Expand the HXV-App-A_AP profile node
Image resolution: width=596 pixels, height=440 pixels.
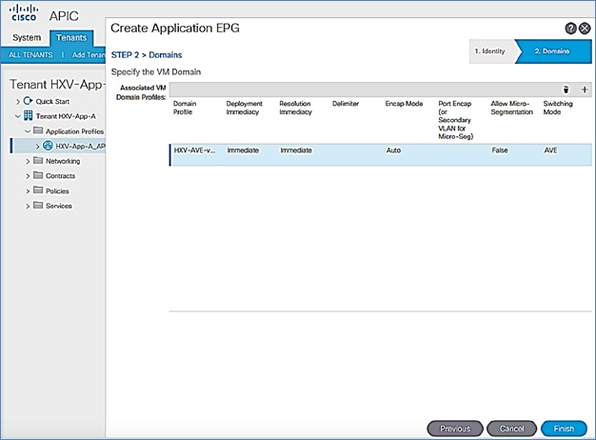tap(37, 147)
